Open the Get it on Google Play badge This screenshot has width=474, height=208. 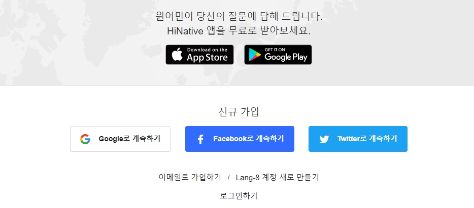coord(278,55)
